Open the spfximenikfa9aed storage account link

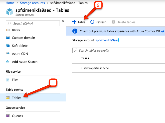[x=107, y=40]
